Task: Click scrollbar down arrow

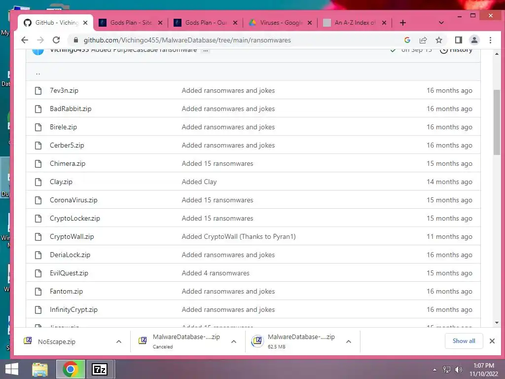Action: click(x=496, y=323)
